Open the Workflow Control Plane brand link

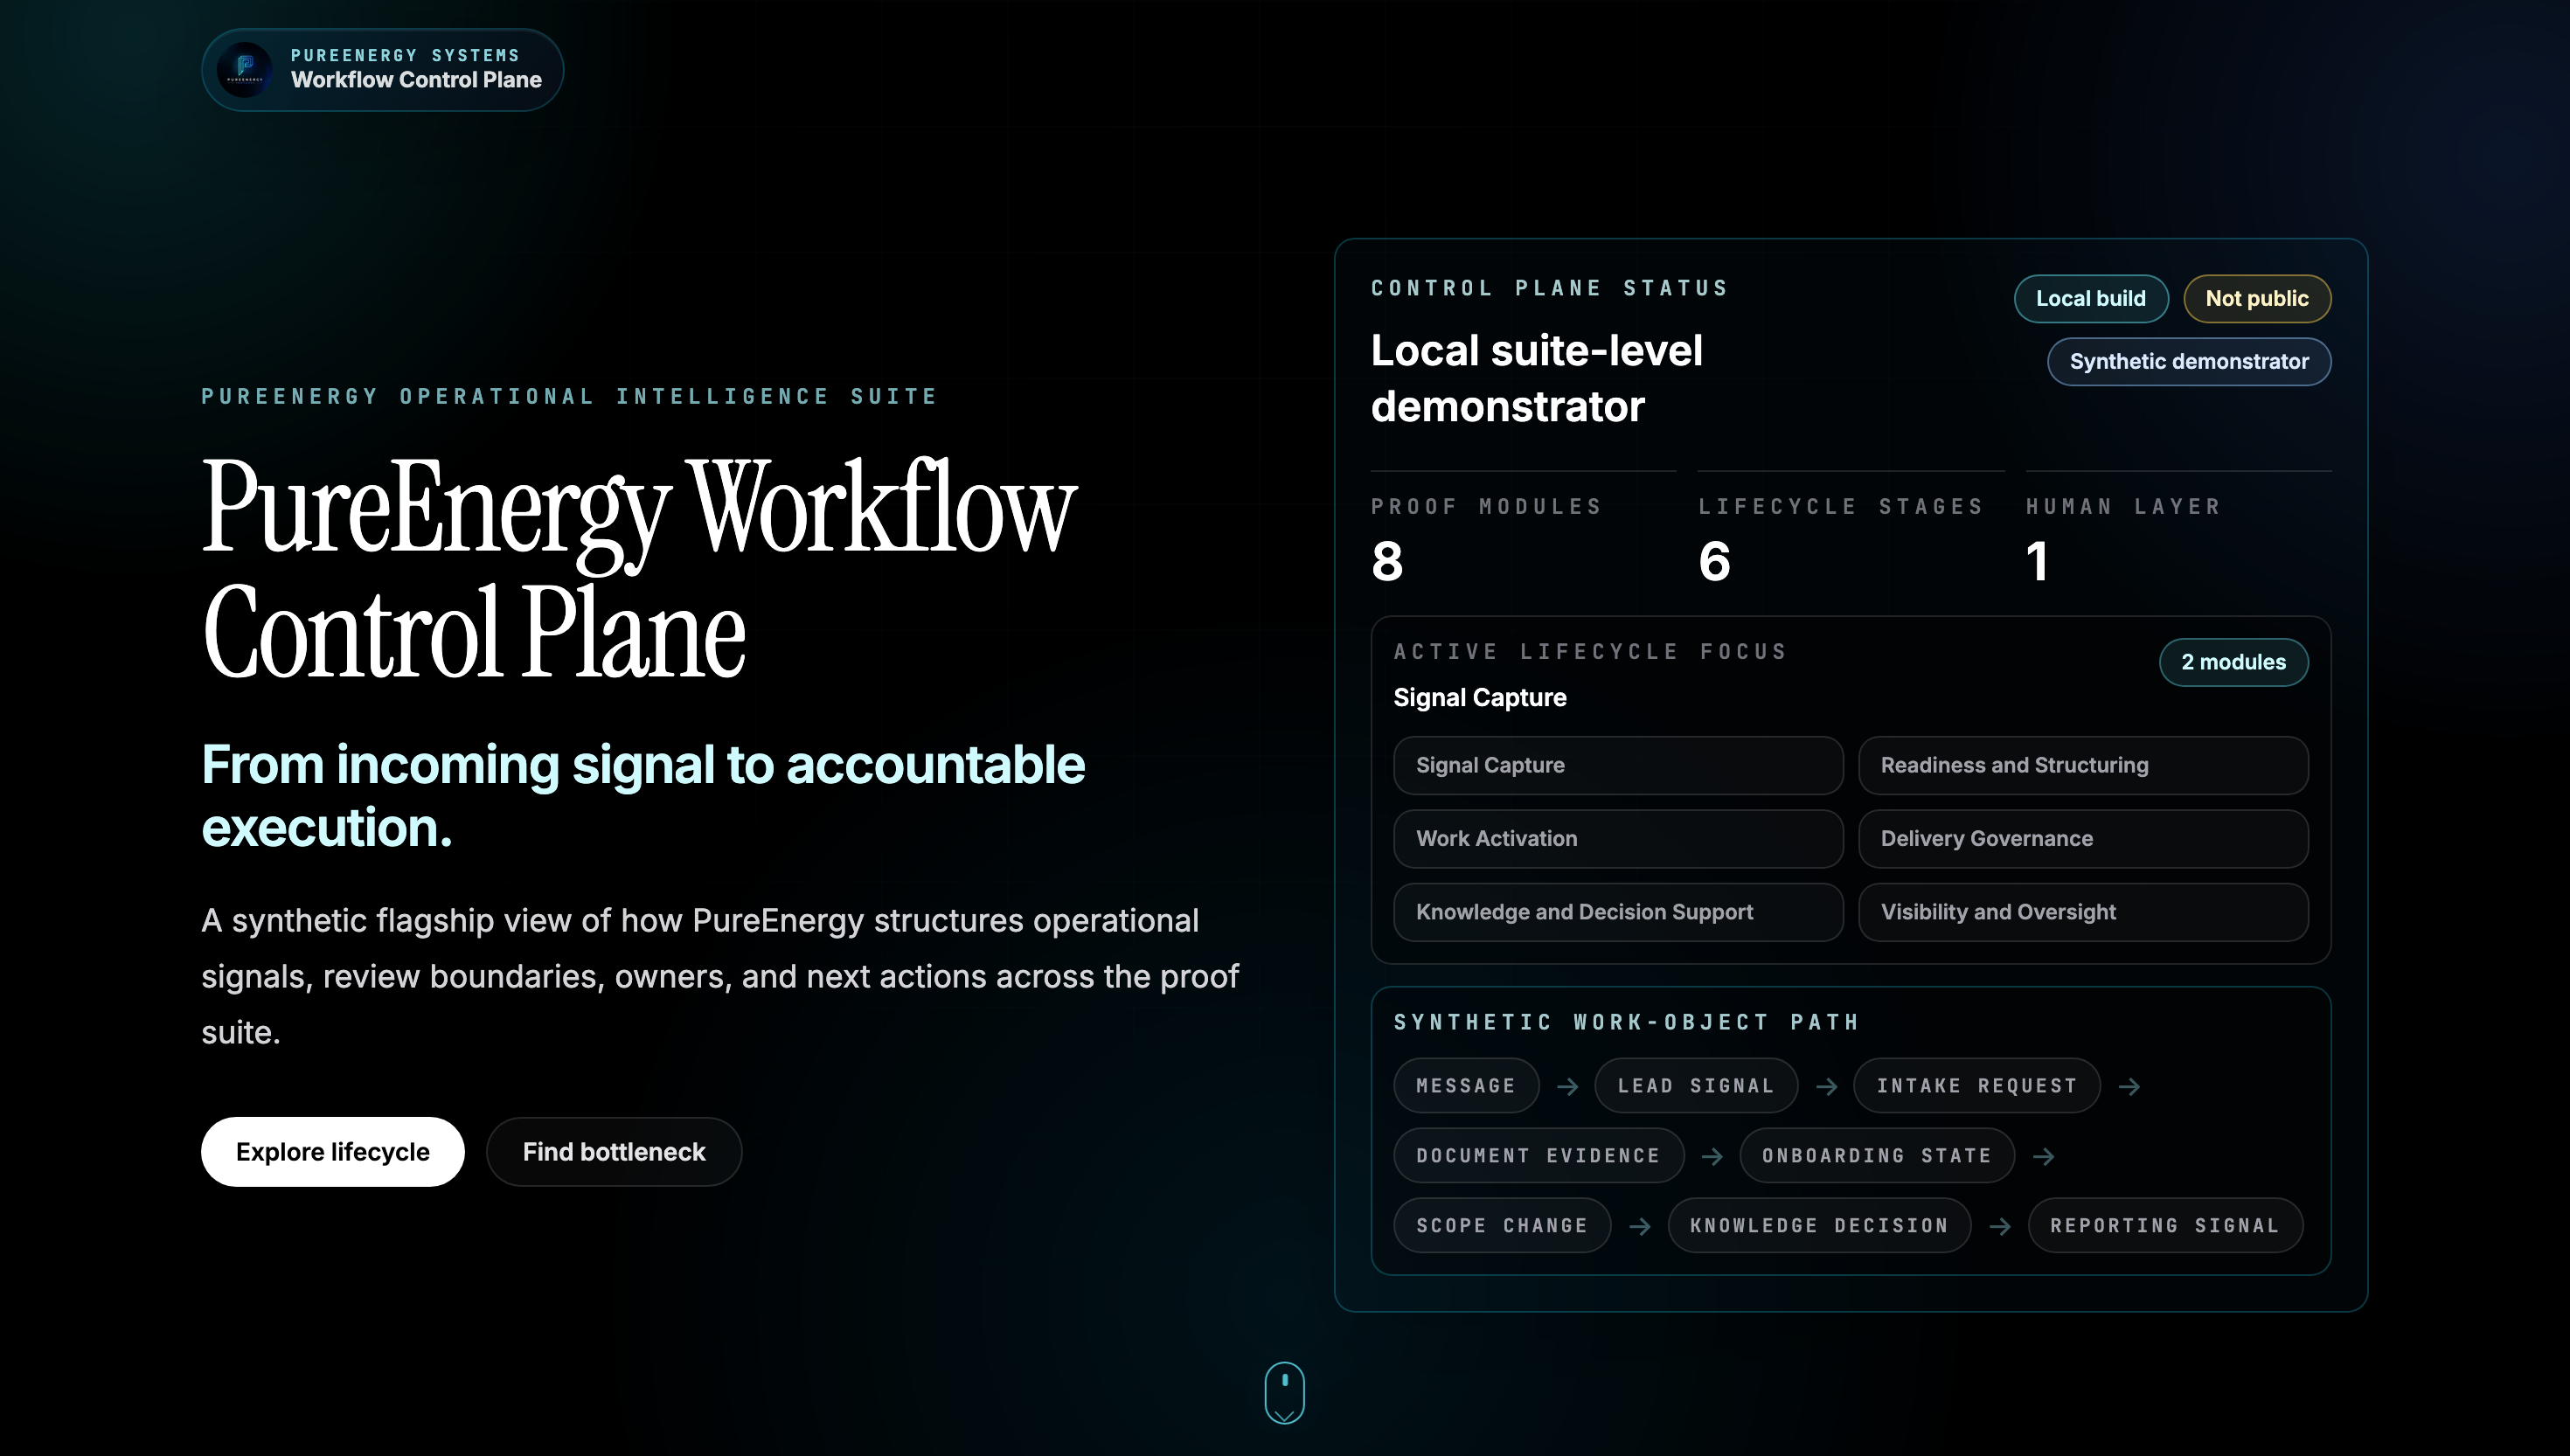(382, 70)
